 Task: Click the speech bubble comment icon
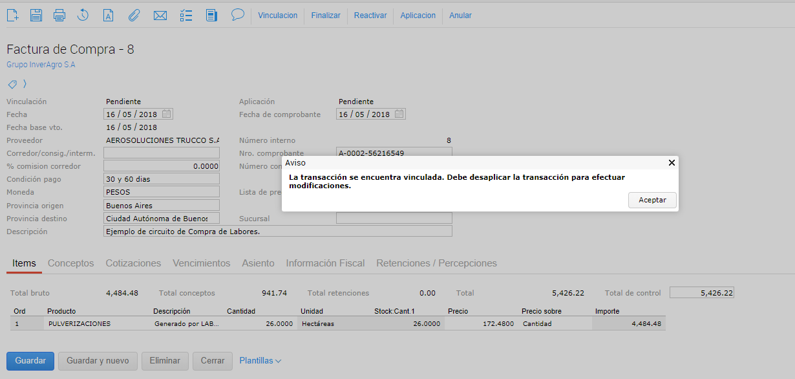(237, 14)
